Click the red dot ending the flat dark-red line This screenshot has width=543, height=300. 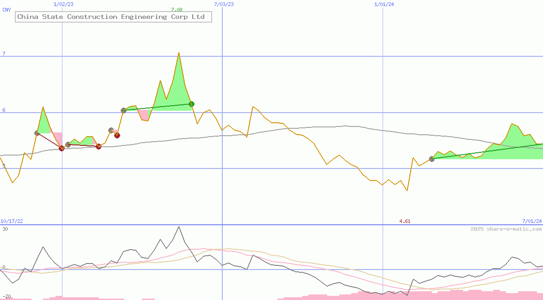(x=98, y=146)
